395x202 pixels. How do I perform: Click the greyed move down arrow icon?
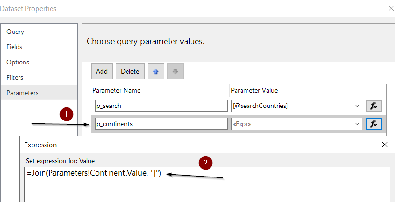point(175,71)
